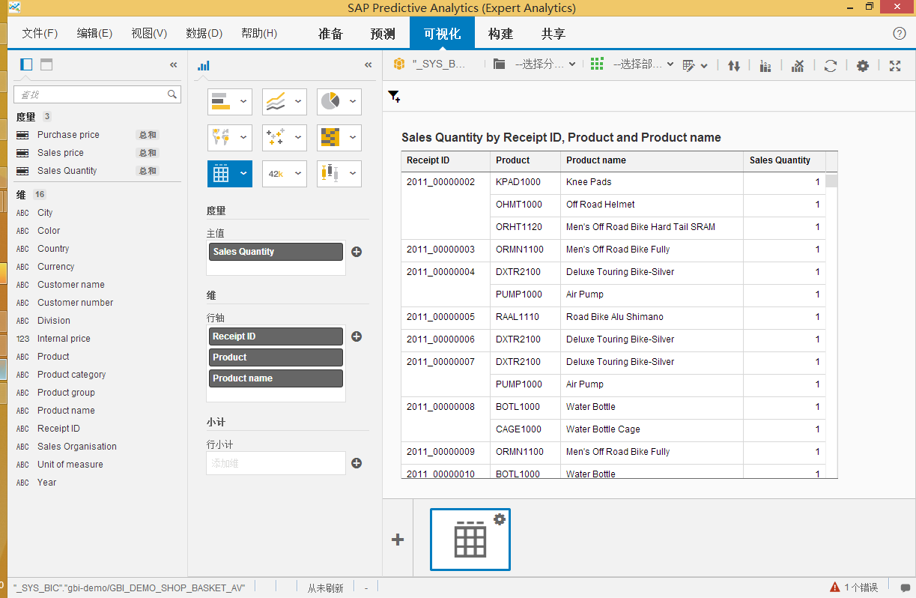Open the chart settings gear icon
Viewport: 916px width, 598px height.
863,65
